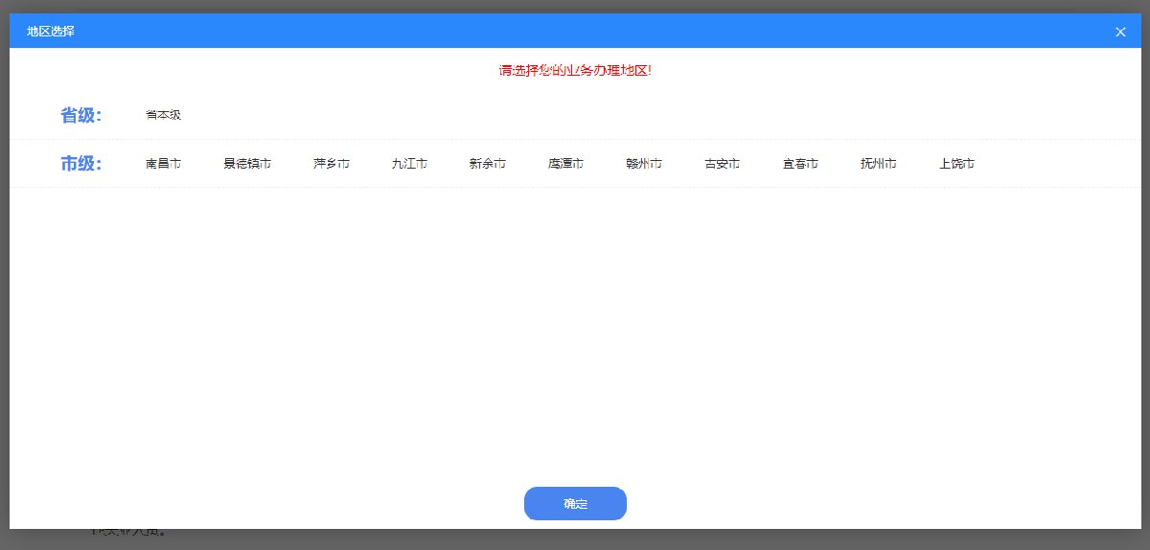Click the red 请选择您的业务办理地区 prompt
The width and height of the screenshot is (1150, 550).
(575, 71)
